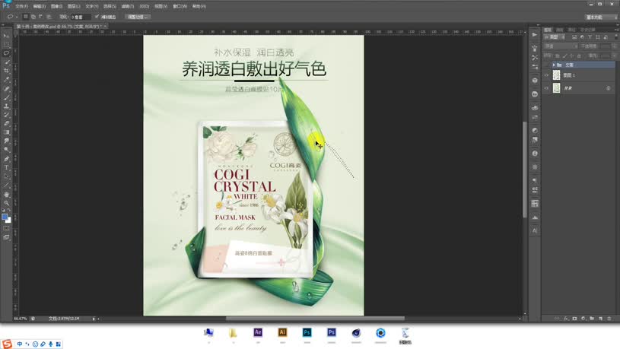Toggle visibility of the 文案 group
Viewport: 620px width, 349px height.
point(546,65)
